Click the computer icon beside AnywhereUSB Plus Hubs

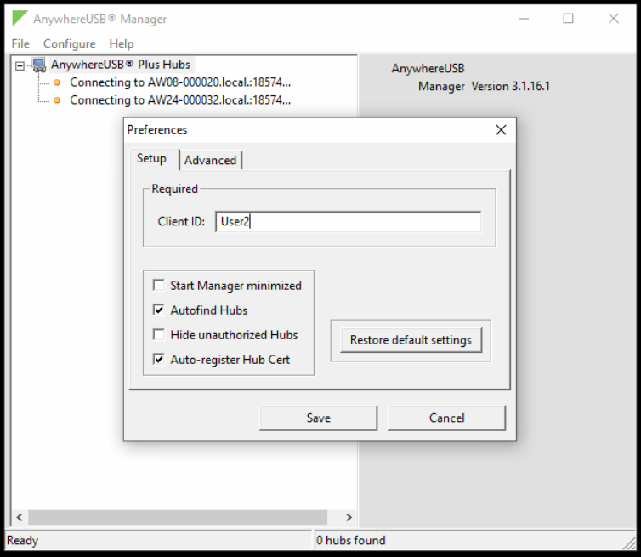click(x=39, y=65)
